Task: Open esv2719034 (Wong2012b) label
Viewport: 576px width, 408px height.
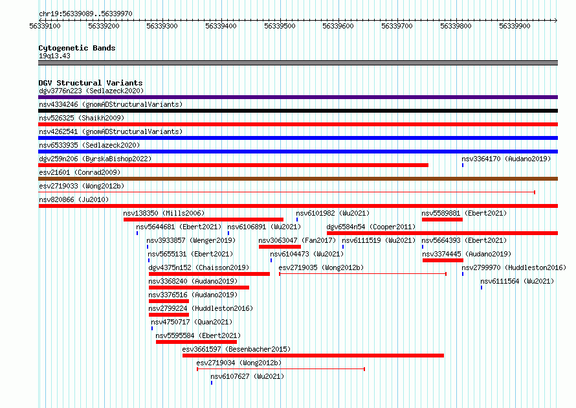Action: click(239, 363)
